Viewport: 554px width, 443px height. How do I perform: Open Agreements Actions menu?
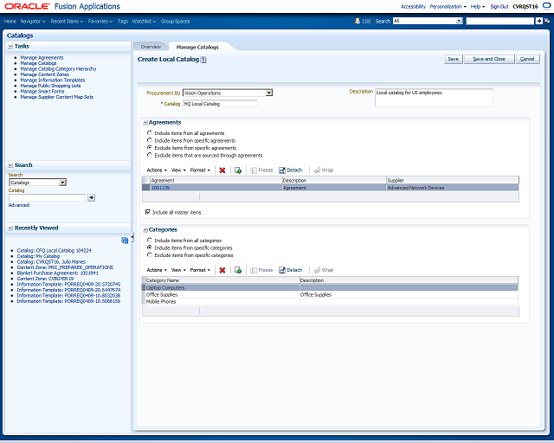click(157, 170)
